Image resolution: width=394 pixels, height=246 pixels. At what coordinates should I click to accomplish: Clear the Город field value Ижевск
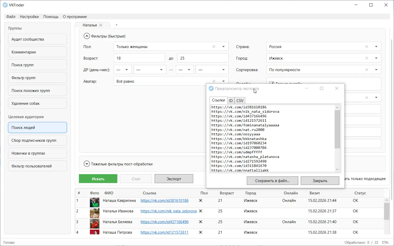(x=367, y=58)
